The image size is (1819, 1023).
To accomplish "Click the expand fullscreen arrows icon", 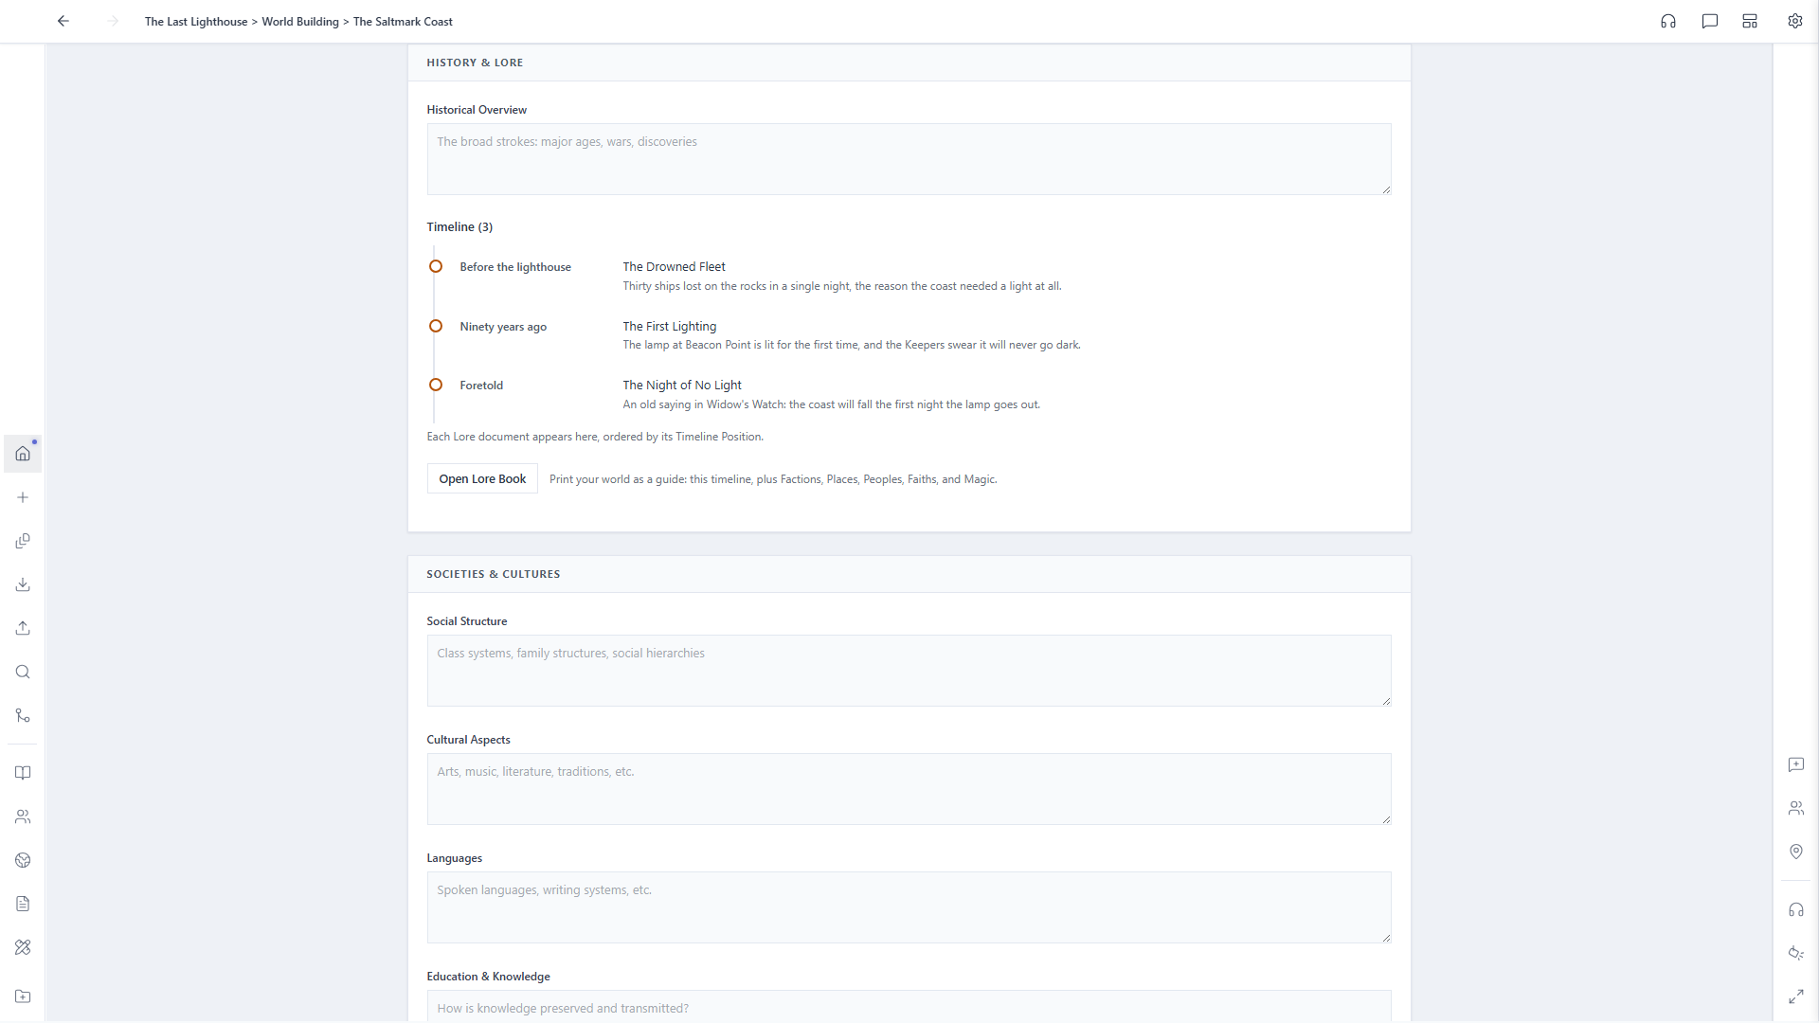I will [x=1796, y=996].
